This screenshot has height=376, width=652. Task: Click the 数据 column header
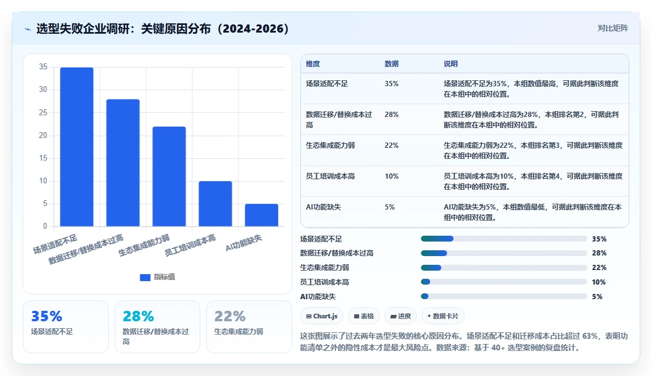click(x=392, y=63)
